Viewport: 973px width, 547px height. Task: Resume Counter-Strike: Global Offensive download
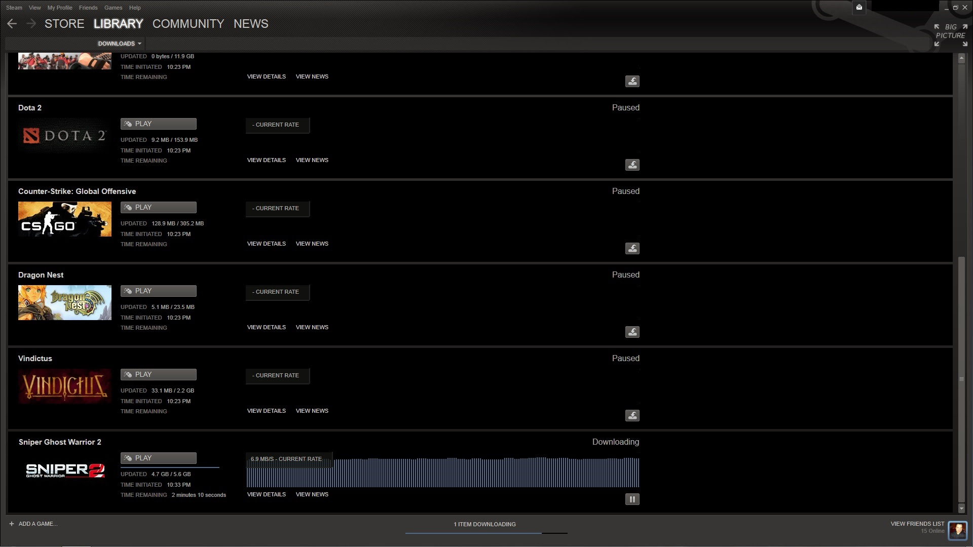pyautogui.click(x=632, y=249)
